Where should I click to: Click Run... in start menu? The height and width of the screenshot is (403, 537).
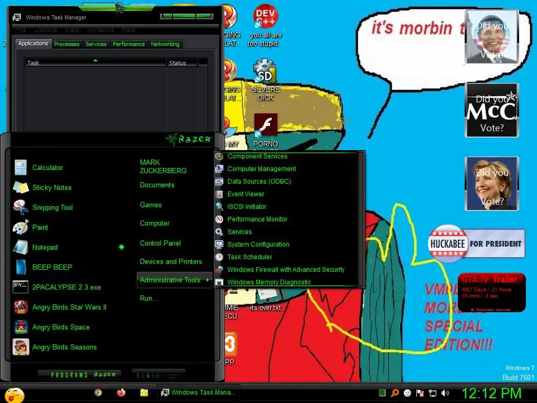[x=148, y=298]
